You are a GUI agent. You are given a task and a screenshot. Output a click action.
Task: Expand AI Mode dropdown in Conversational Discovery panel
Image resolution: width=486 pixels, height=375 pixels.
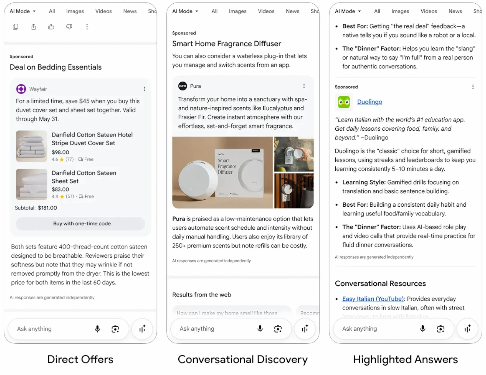tap(185, 11)
